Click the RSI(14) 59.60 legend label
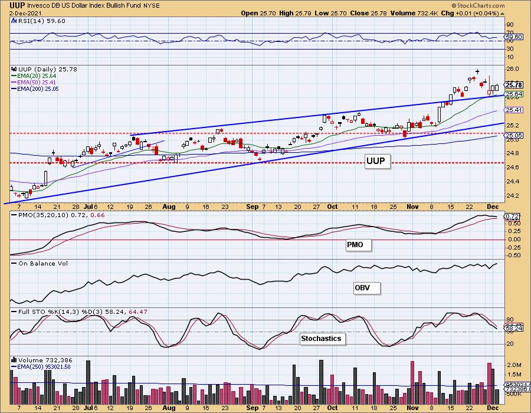The width and height of the screenshot is (531, 413). [41, 21]
